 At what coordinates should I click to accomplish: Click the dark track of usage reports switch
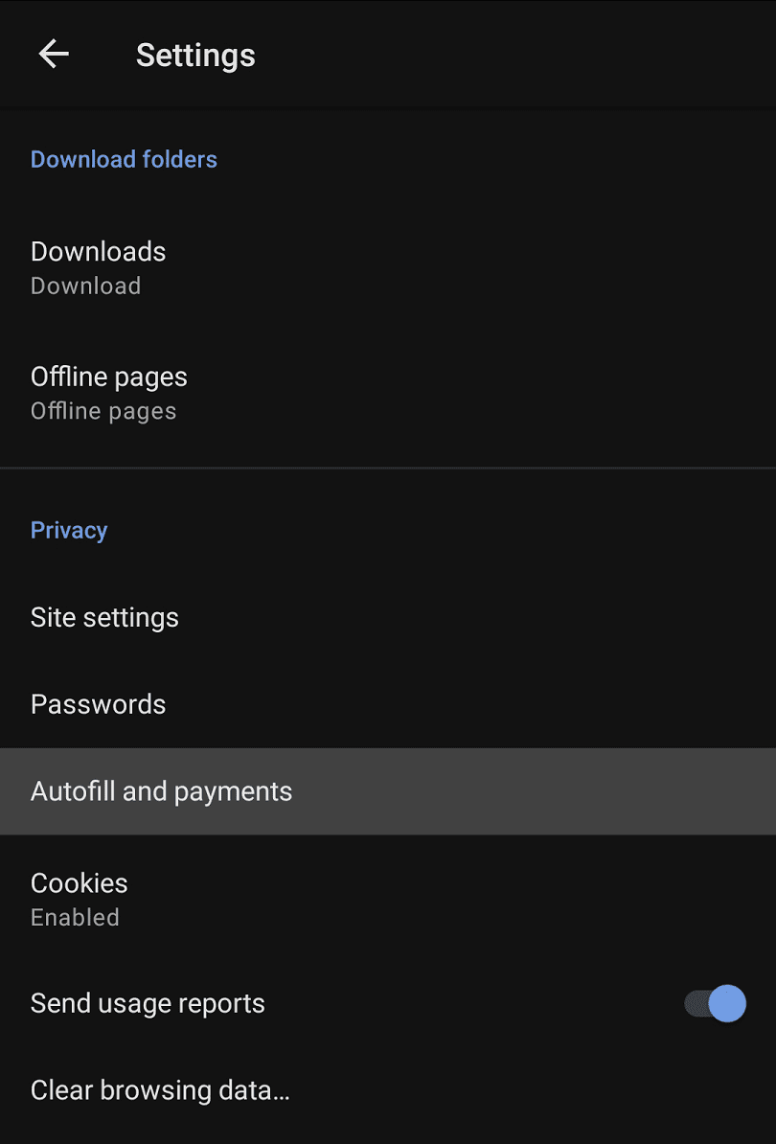tap(696, 1003)
